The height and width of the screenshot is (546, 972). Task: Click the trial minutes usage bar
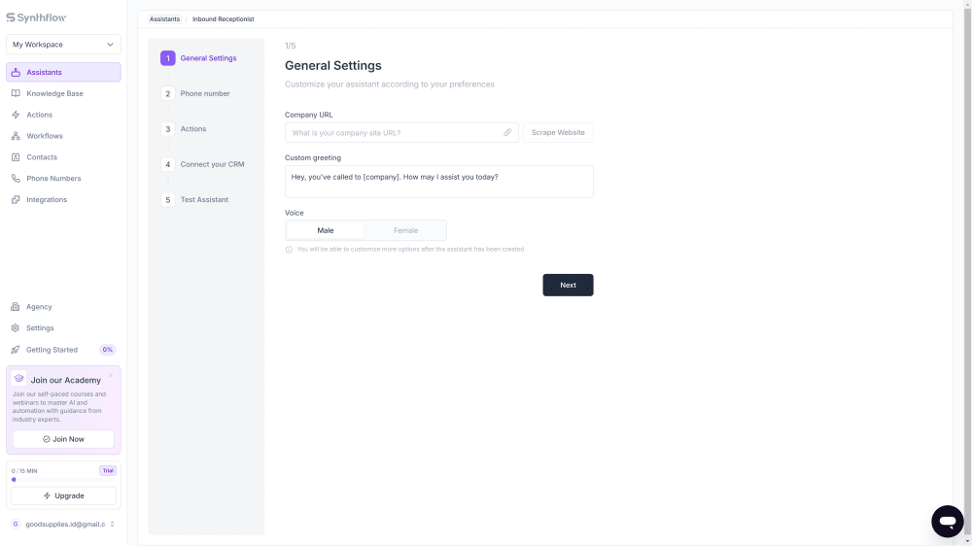pyautogui.click(x=63, y=480)
